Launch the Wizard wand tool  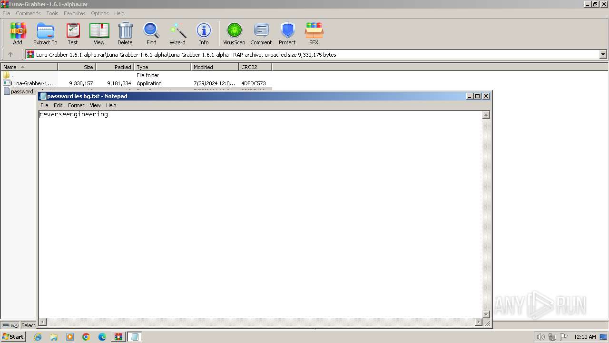[x=177, y=34]
